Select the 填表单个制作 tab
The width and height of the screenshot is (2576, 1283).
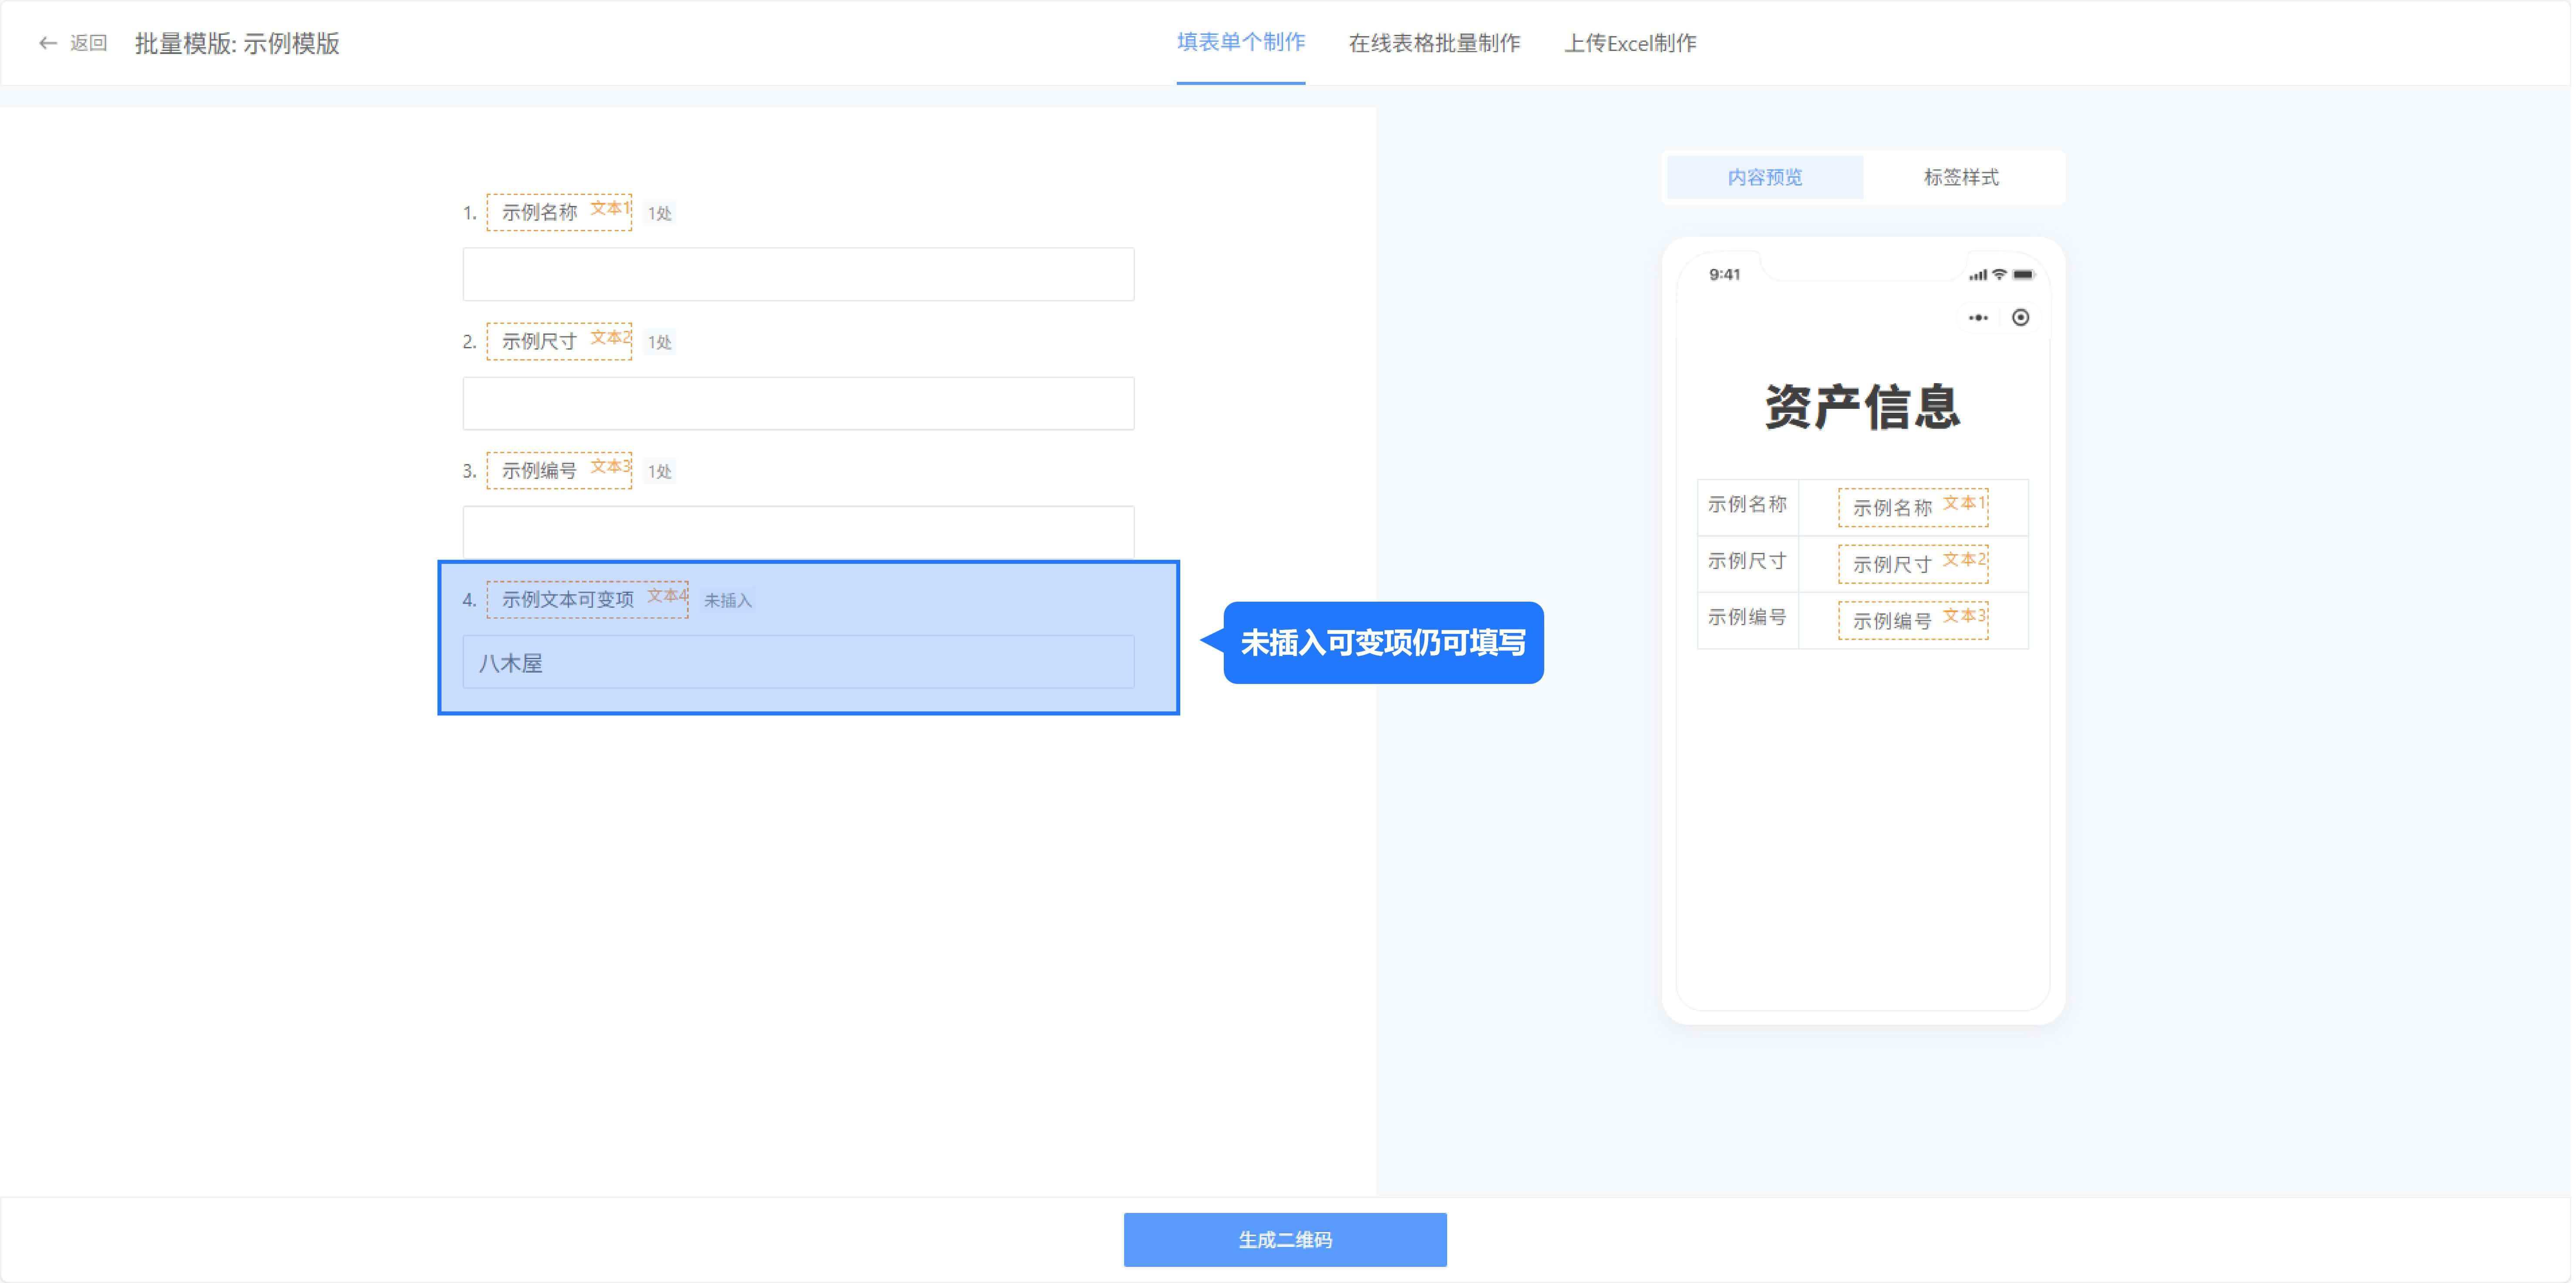click(1241, 43)
